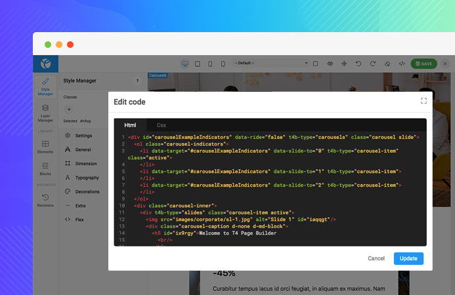Open the Layer Manager panel
Screen dimensions: 455x295
pyautogui.click(x=45, y=113)
